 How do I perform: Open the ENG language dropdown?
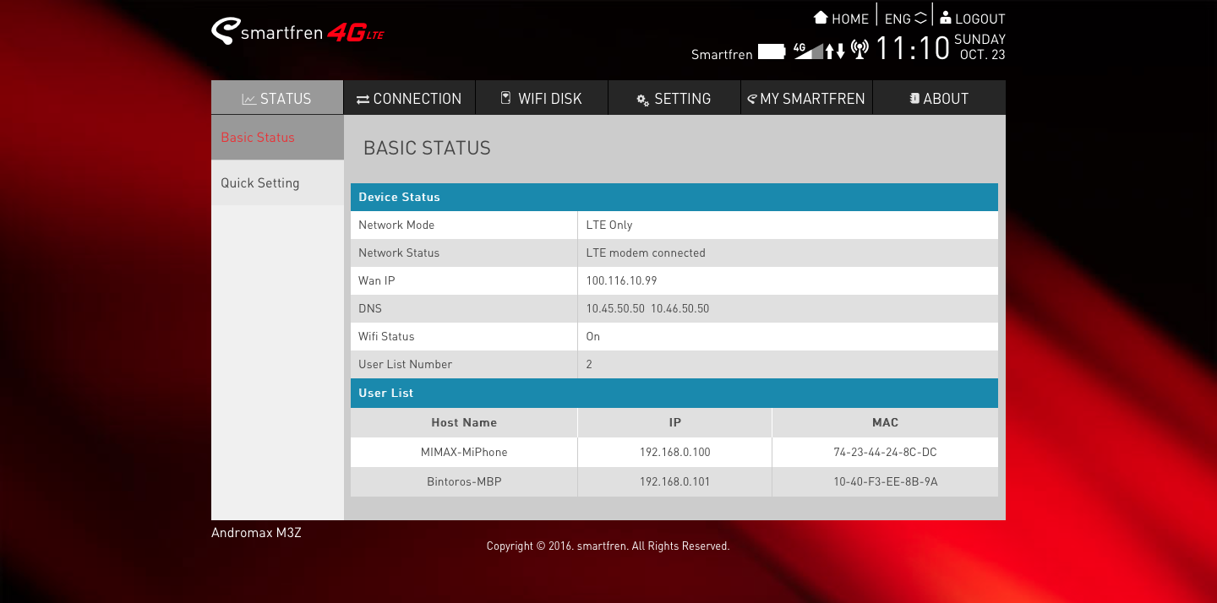pos(906,19)
